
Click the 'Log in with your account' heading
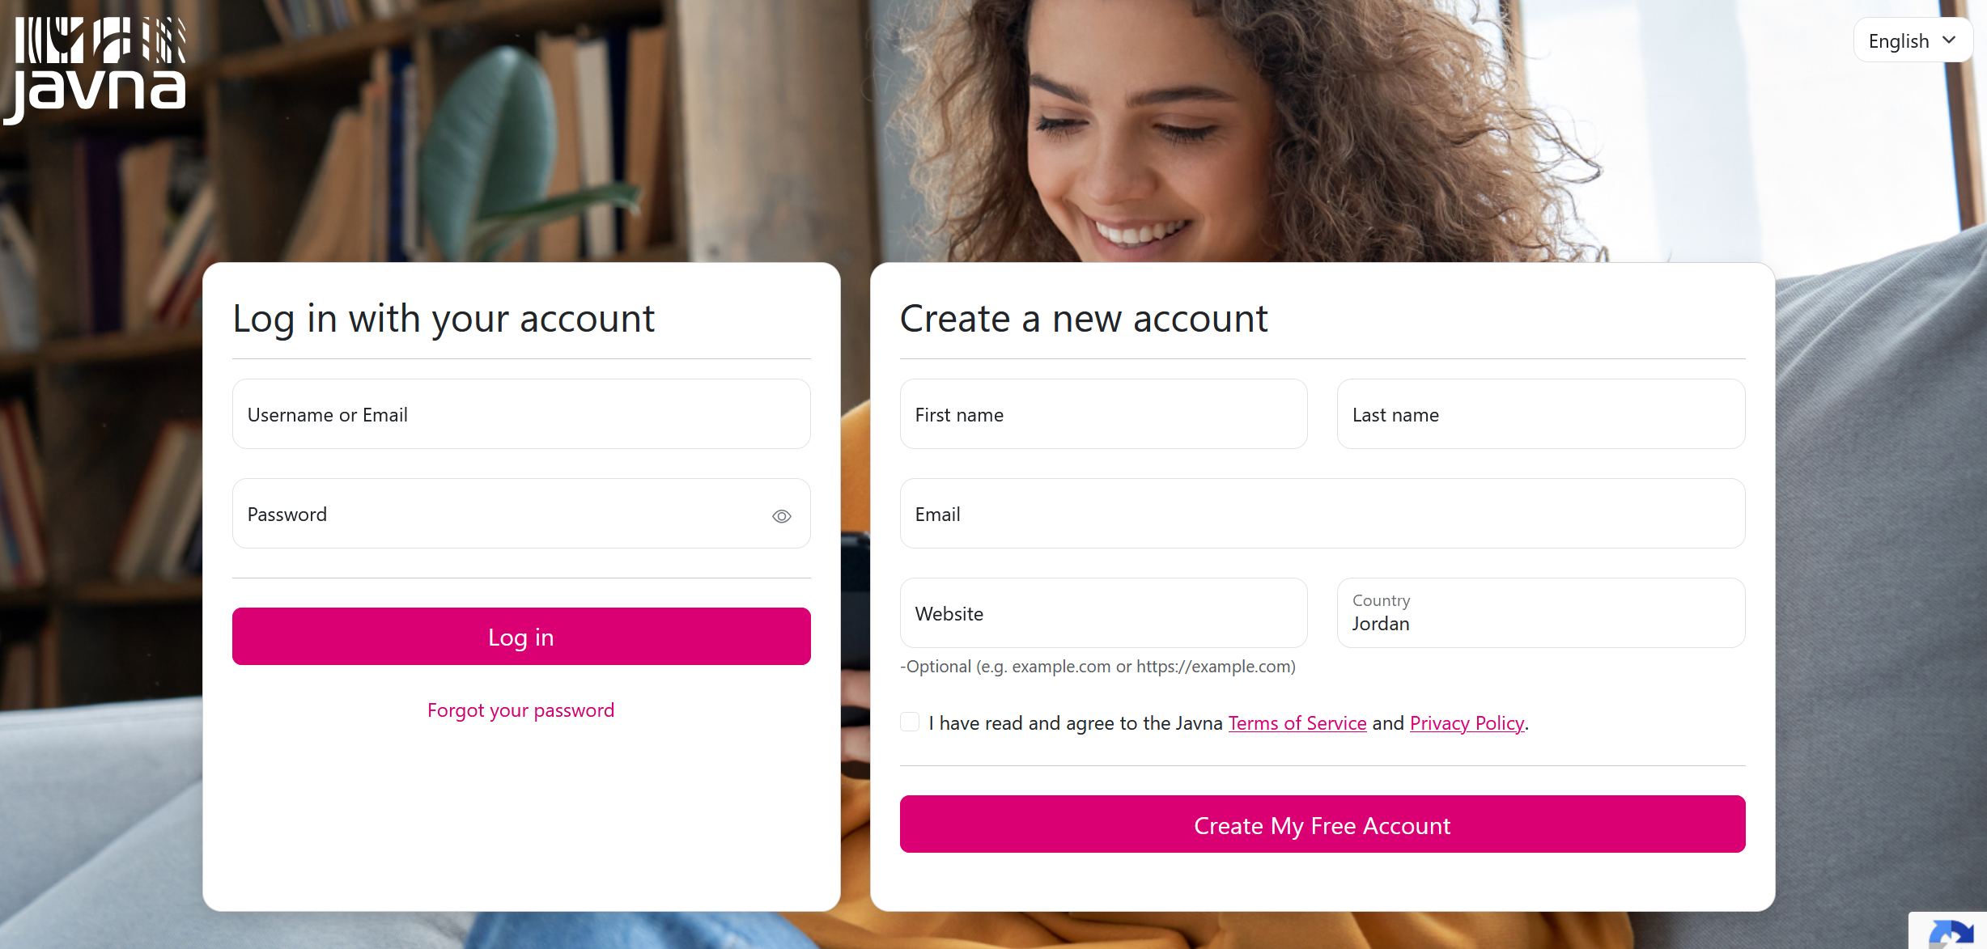[444, 319]
